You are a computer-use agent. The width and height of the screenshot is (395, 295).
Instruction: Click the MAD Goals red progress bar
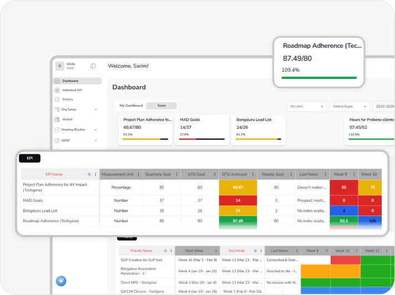tap(188, 139)
